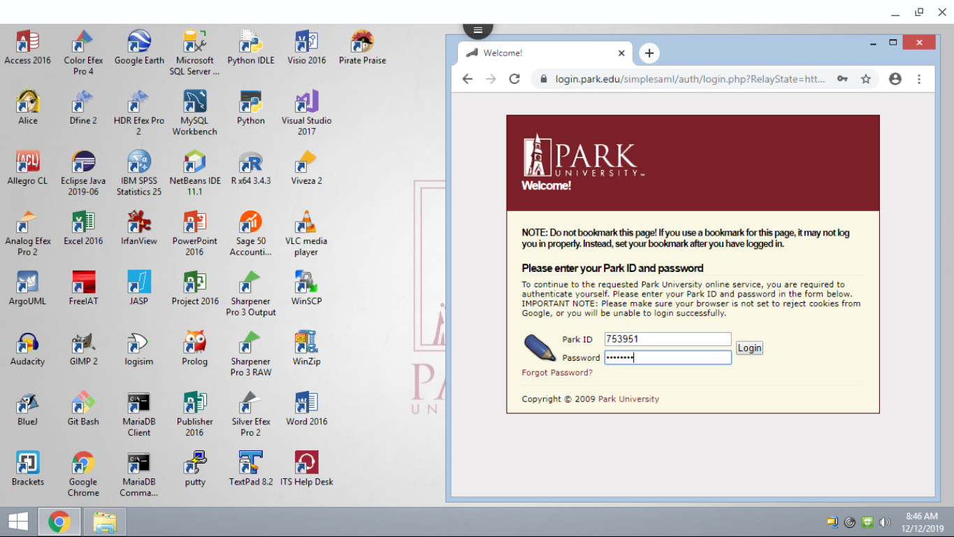Open TextPad 8.2 shortcut
Viewport: 954px width, 537px height.
pyautogui.click(x=251, y=468)
